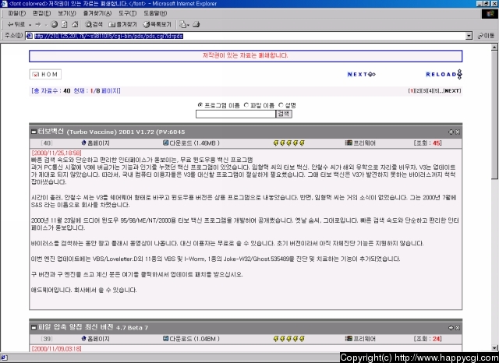Open the back history dropdown arrow
Image resolution: width=499 pixels, height=363 pixels.
(30, 25)
